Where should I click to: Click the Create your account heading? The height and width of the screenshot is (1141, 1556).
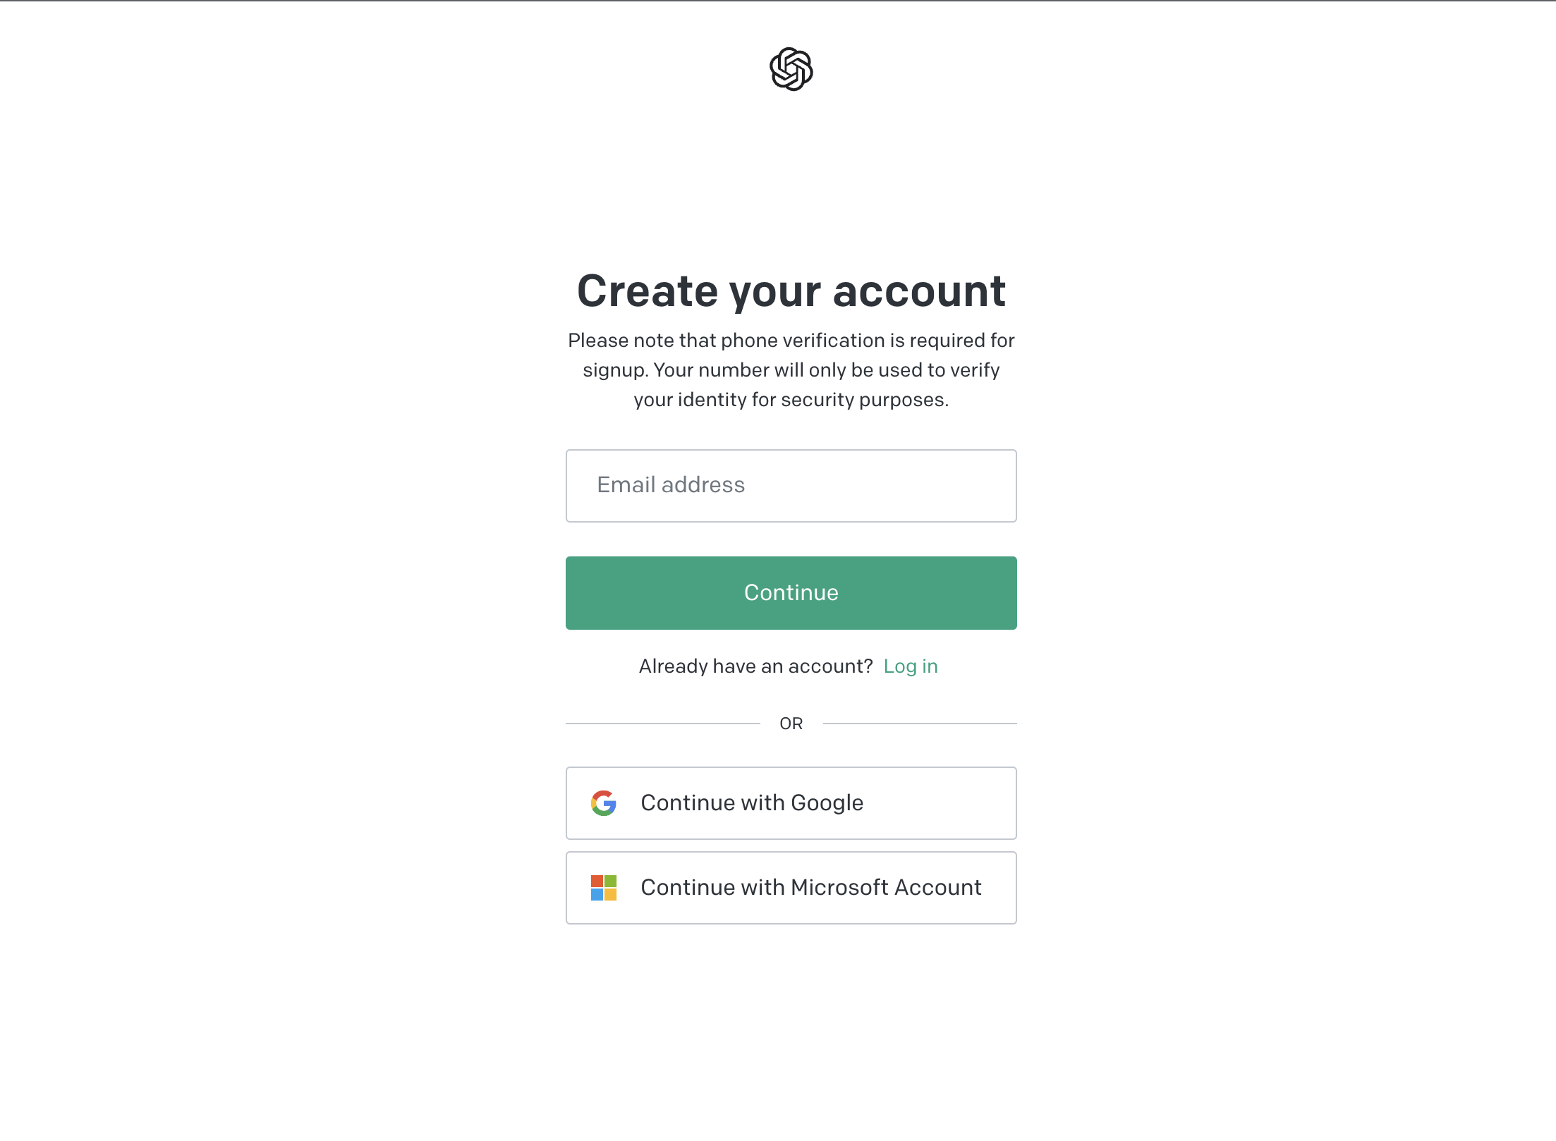coord(791,291)
